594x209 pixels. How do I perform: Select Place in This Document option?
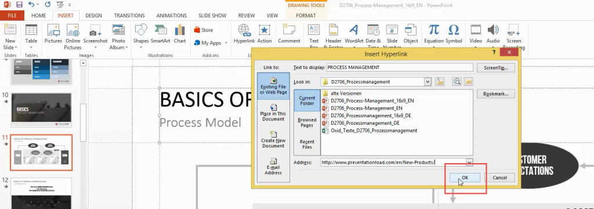tap(273, 113)
